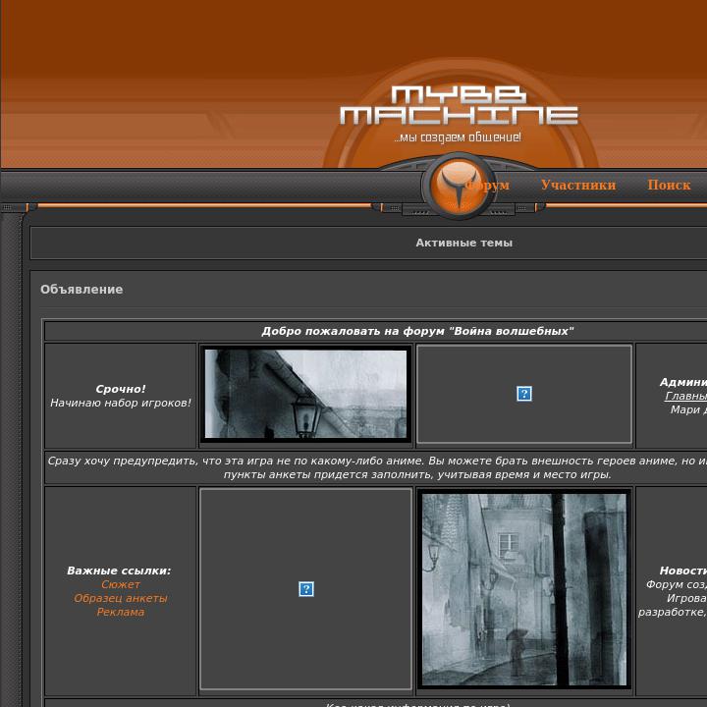707x707 pixels.
Task: Open the Форум navigation link
Action: 487,185
